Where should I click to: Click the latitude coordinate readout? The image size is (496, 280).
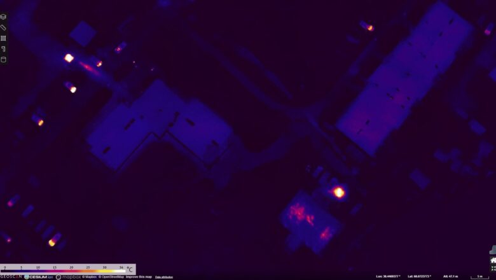pyautogui.click(x=419, y=277)
